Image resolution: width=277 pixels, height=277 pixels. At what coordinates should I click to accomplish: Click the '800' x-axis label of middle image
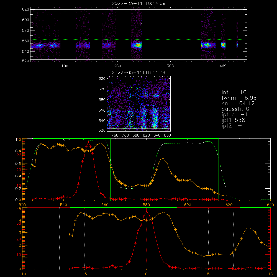(136, 135)
